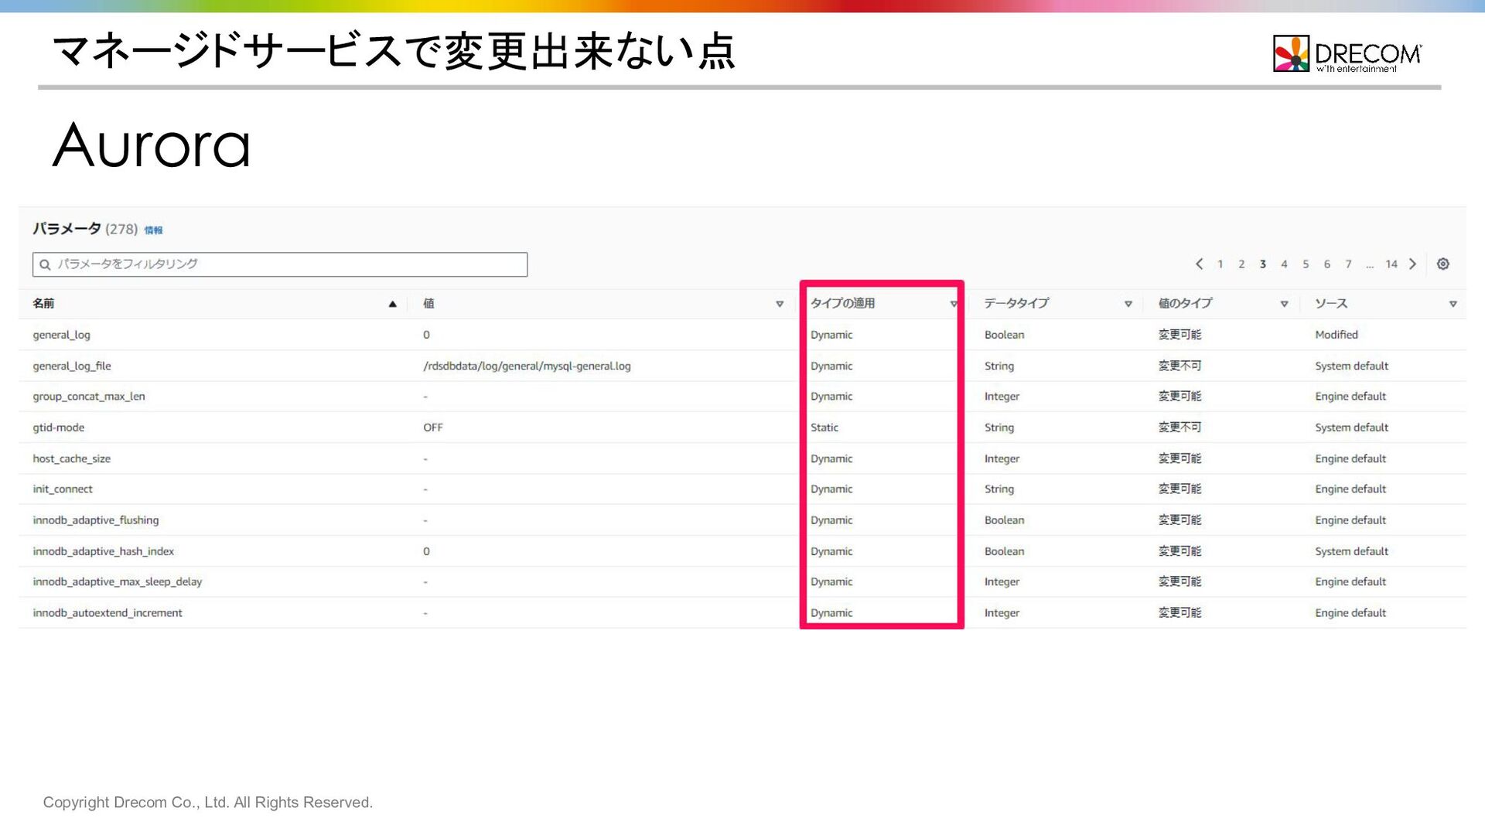Image resolution: width=1485 pixels, height=835 pixels.
Task: Go to page 7 of parameters
Action: tap(1348, 264)
